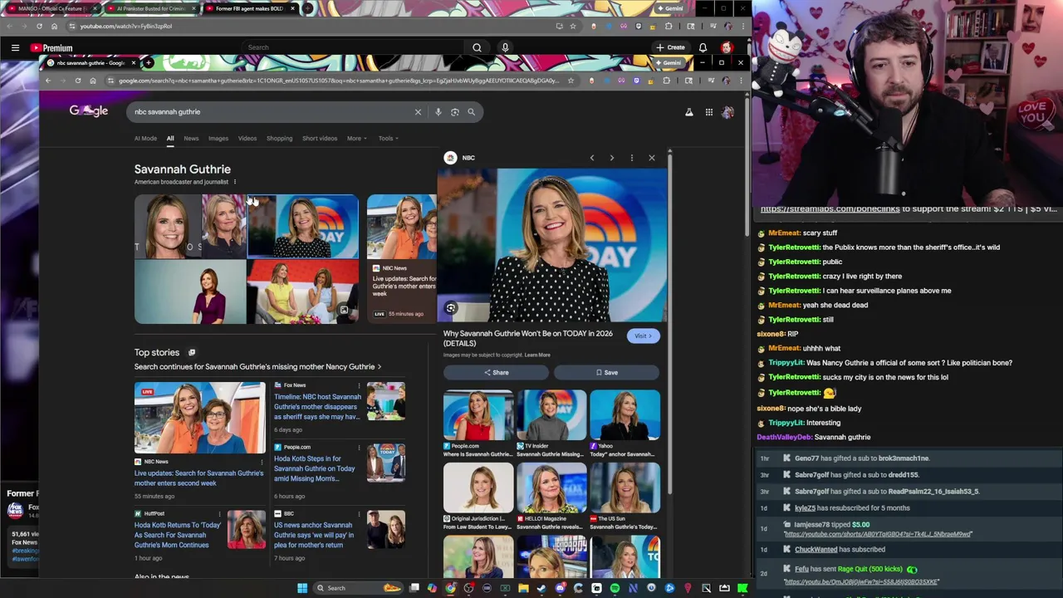Open the Gemini button in the Google window
The width and height of the screenshot is (1063, 598).
(668, 63)
